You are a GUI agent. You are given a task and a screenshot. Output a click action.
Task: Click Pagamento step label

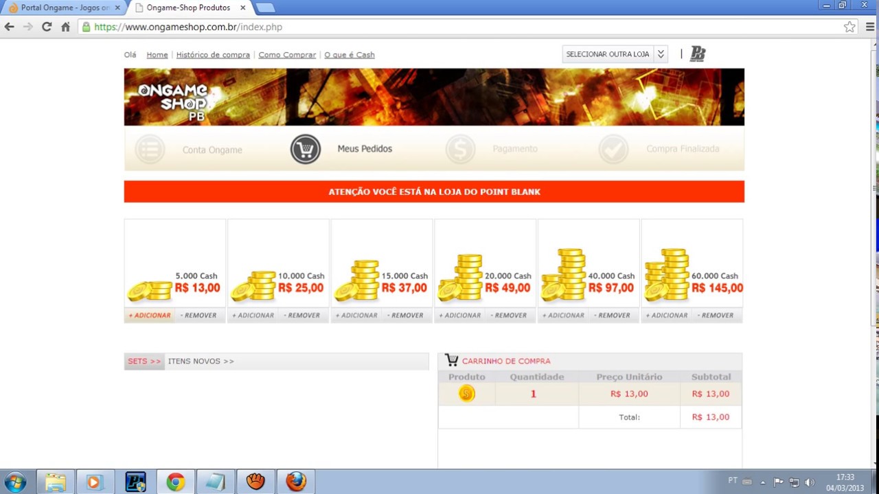coord(515,149)
